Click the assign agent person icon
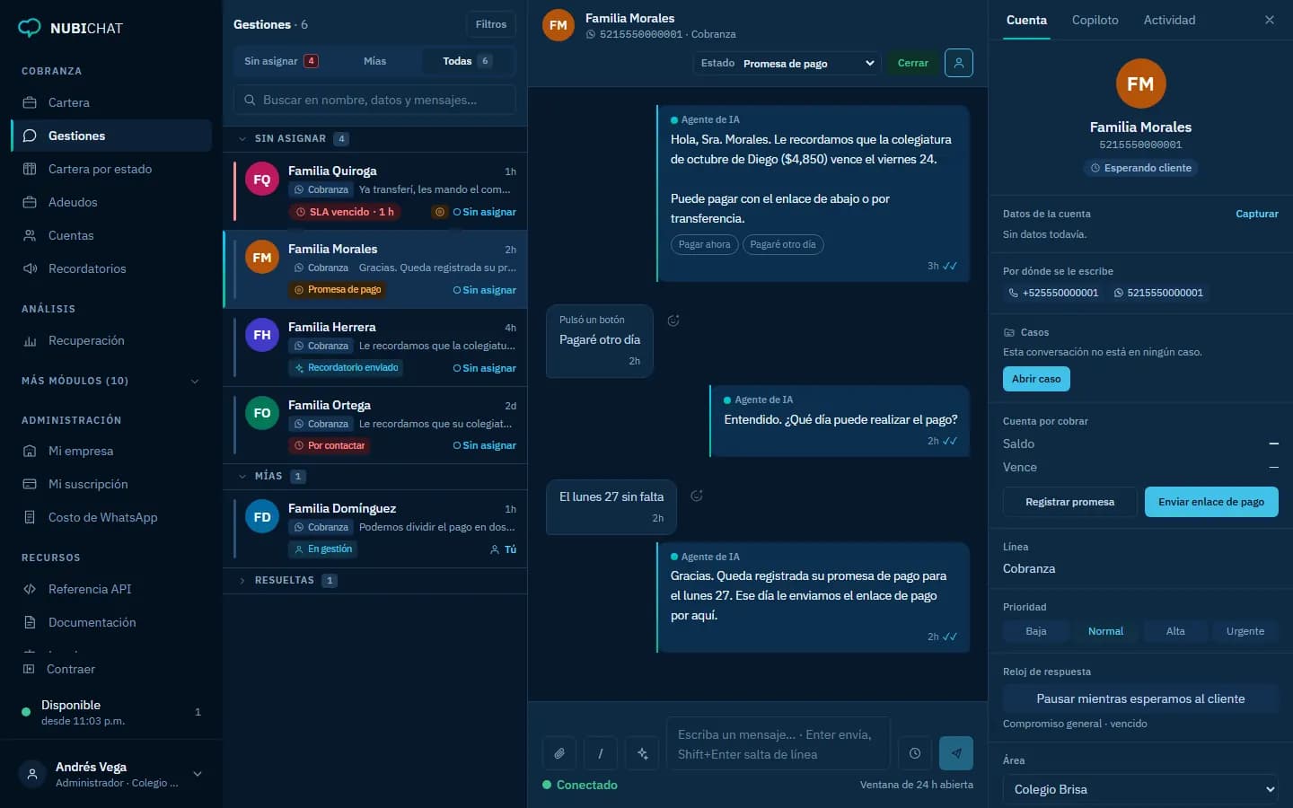 [959, 63]
